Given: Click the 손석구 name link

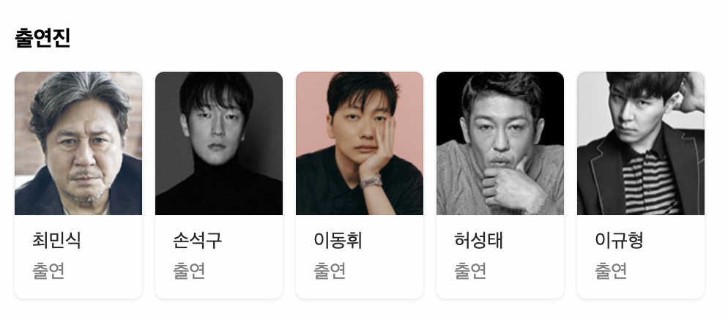Looking at the screenshot, I should click(x=197, y=240).
